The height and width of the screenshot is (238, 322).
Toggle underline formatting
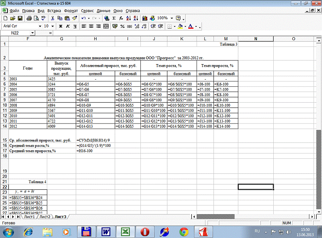(x=74, y=27)
